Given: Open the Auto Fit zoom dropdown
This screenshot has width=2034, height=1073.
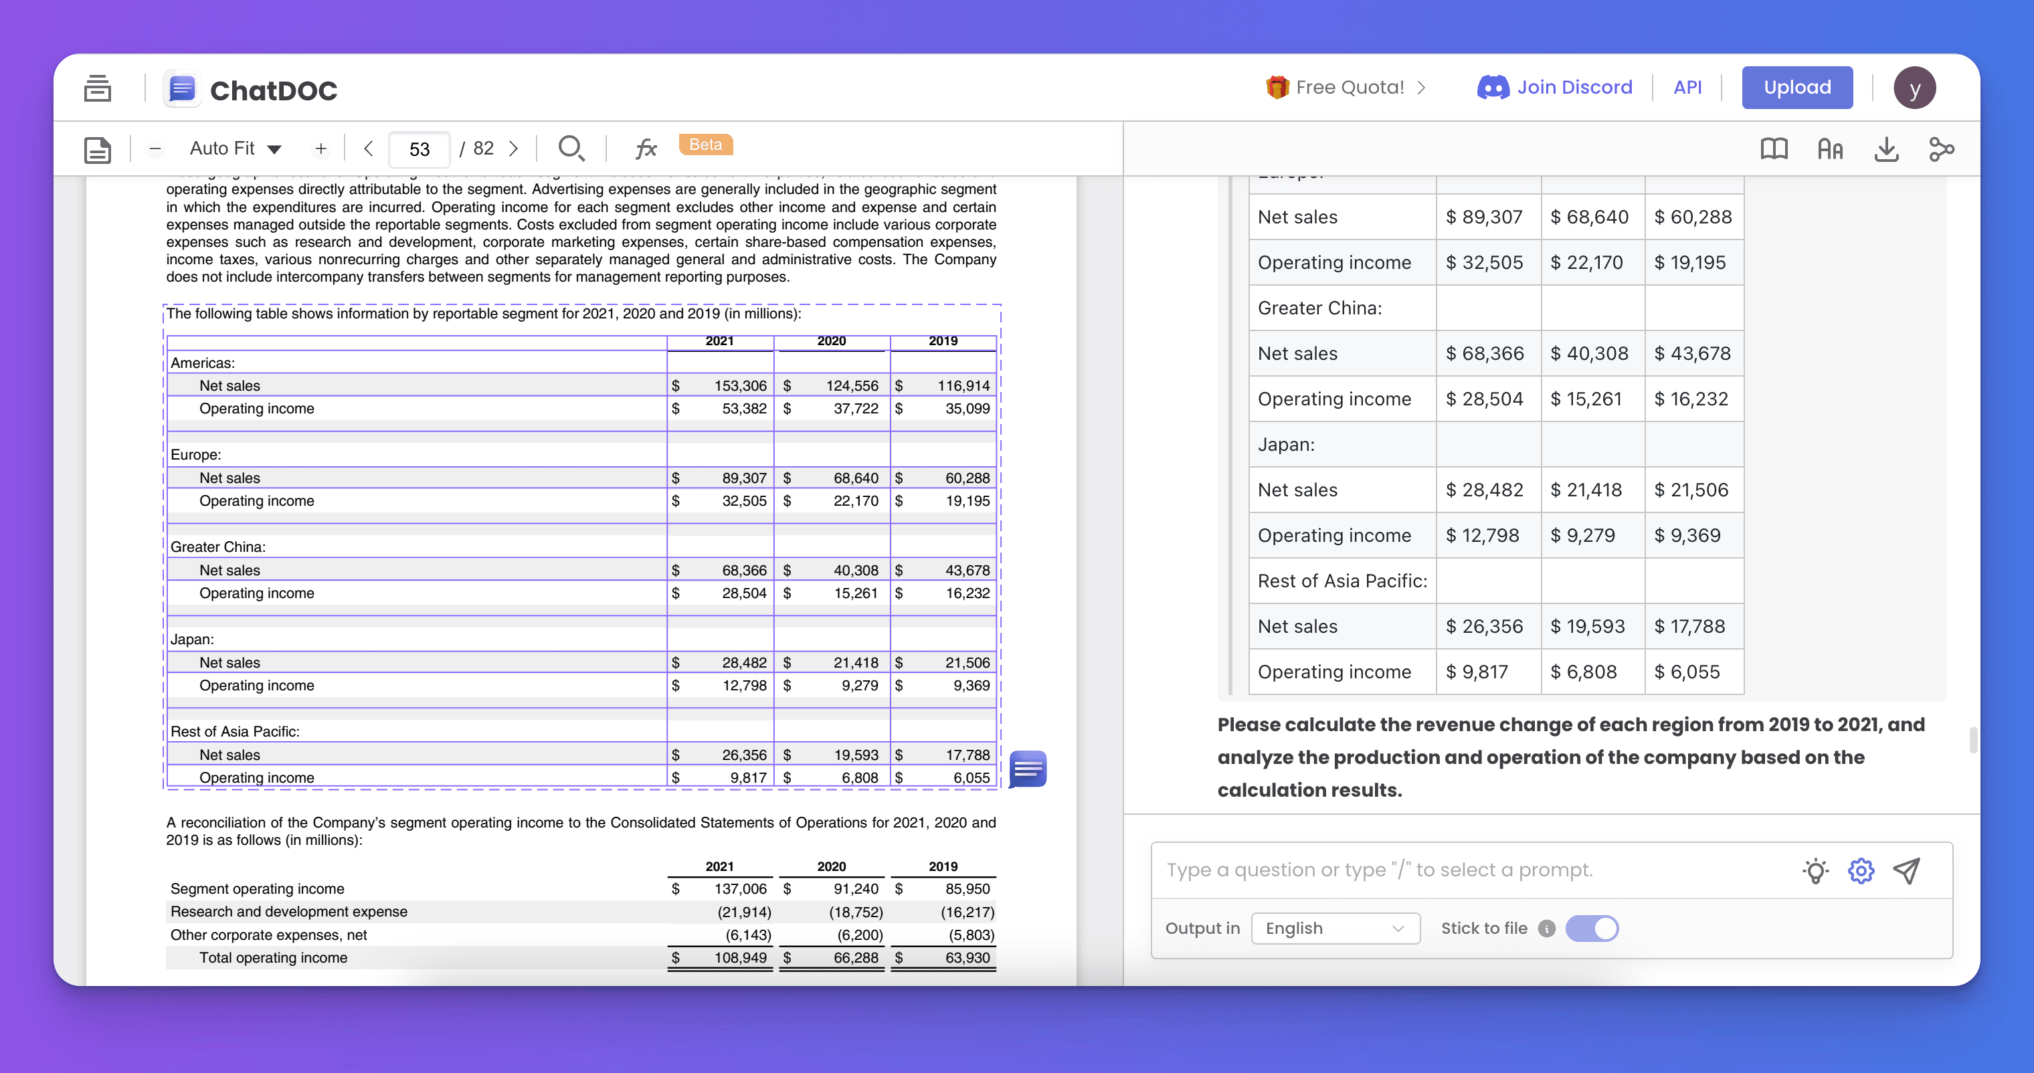Looking at the screenshot, I should click(x=236, y=149).
